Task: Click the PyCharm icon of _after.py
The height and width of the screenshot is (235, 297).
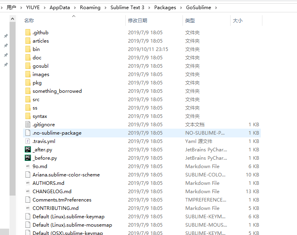Action: [28, 149]
